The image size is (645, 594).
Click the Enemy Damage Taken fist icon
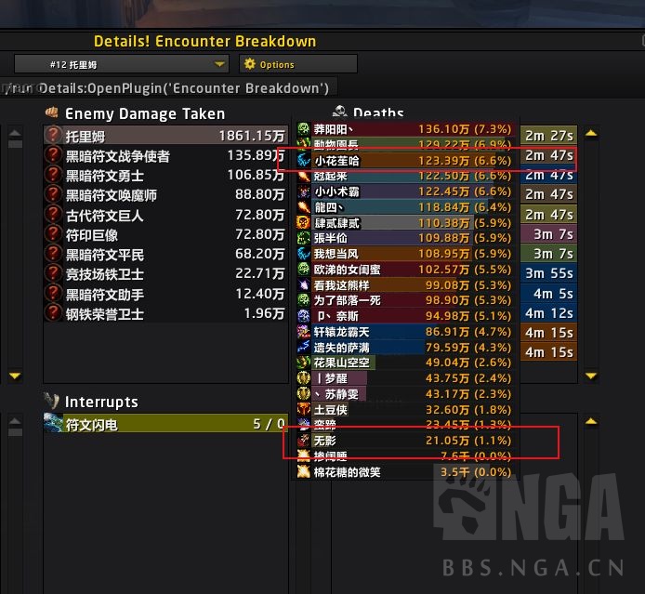click(x=52, y=112)
